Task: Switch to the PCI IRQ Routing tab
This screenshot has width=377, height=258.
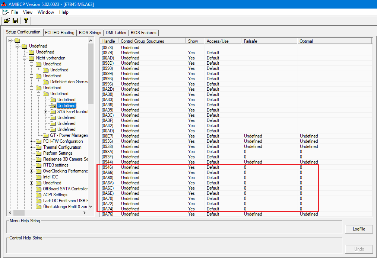Action: [x=60, y=33]
